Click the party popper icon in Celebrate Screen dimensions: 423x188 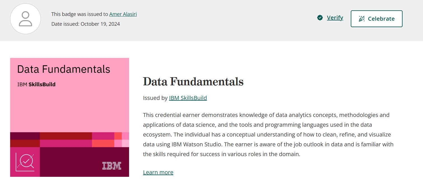point(362,19)
